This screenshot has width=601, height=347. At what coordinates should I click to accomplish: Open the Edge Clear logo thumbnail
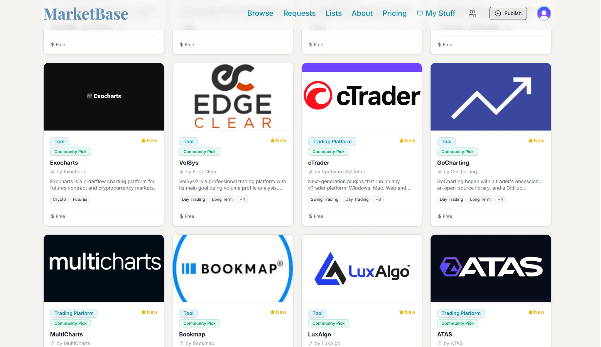233,97
